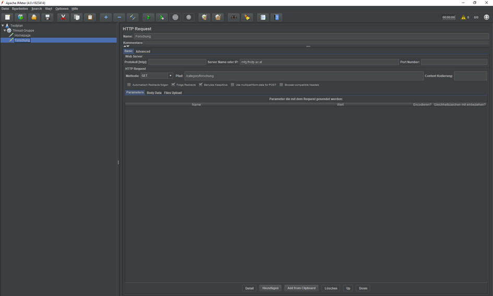Click Start without pauses icon
This screenshot has height=296, width=493.
click(x=162, y=17)
